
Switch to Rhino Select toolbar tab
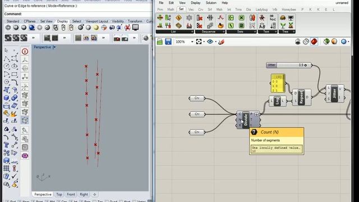click(76, 21)
